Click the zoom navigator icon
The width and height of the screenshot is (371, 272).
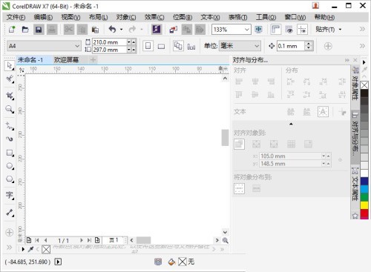(225, 240)
